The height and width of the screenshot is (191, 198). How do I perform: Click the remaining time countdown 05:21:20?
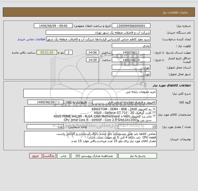pos(47,52)
